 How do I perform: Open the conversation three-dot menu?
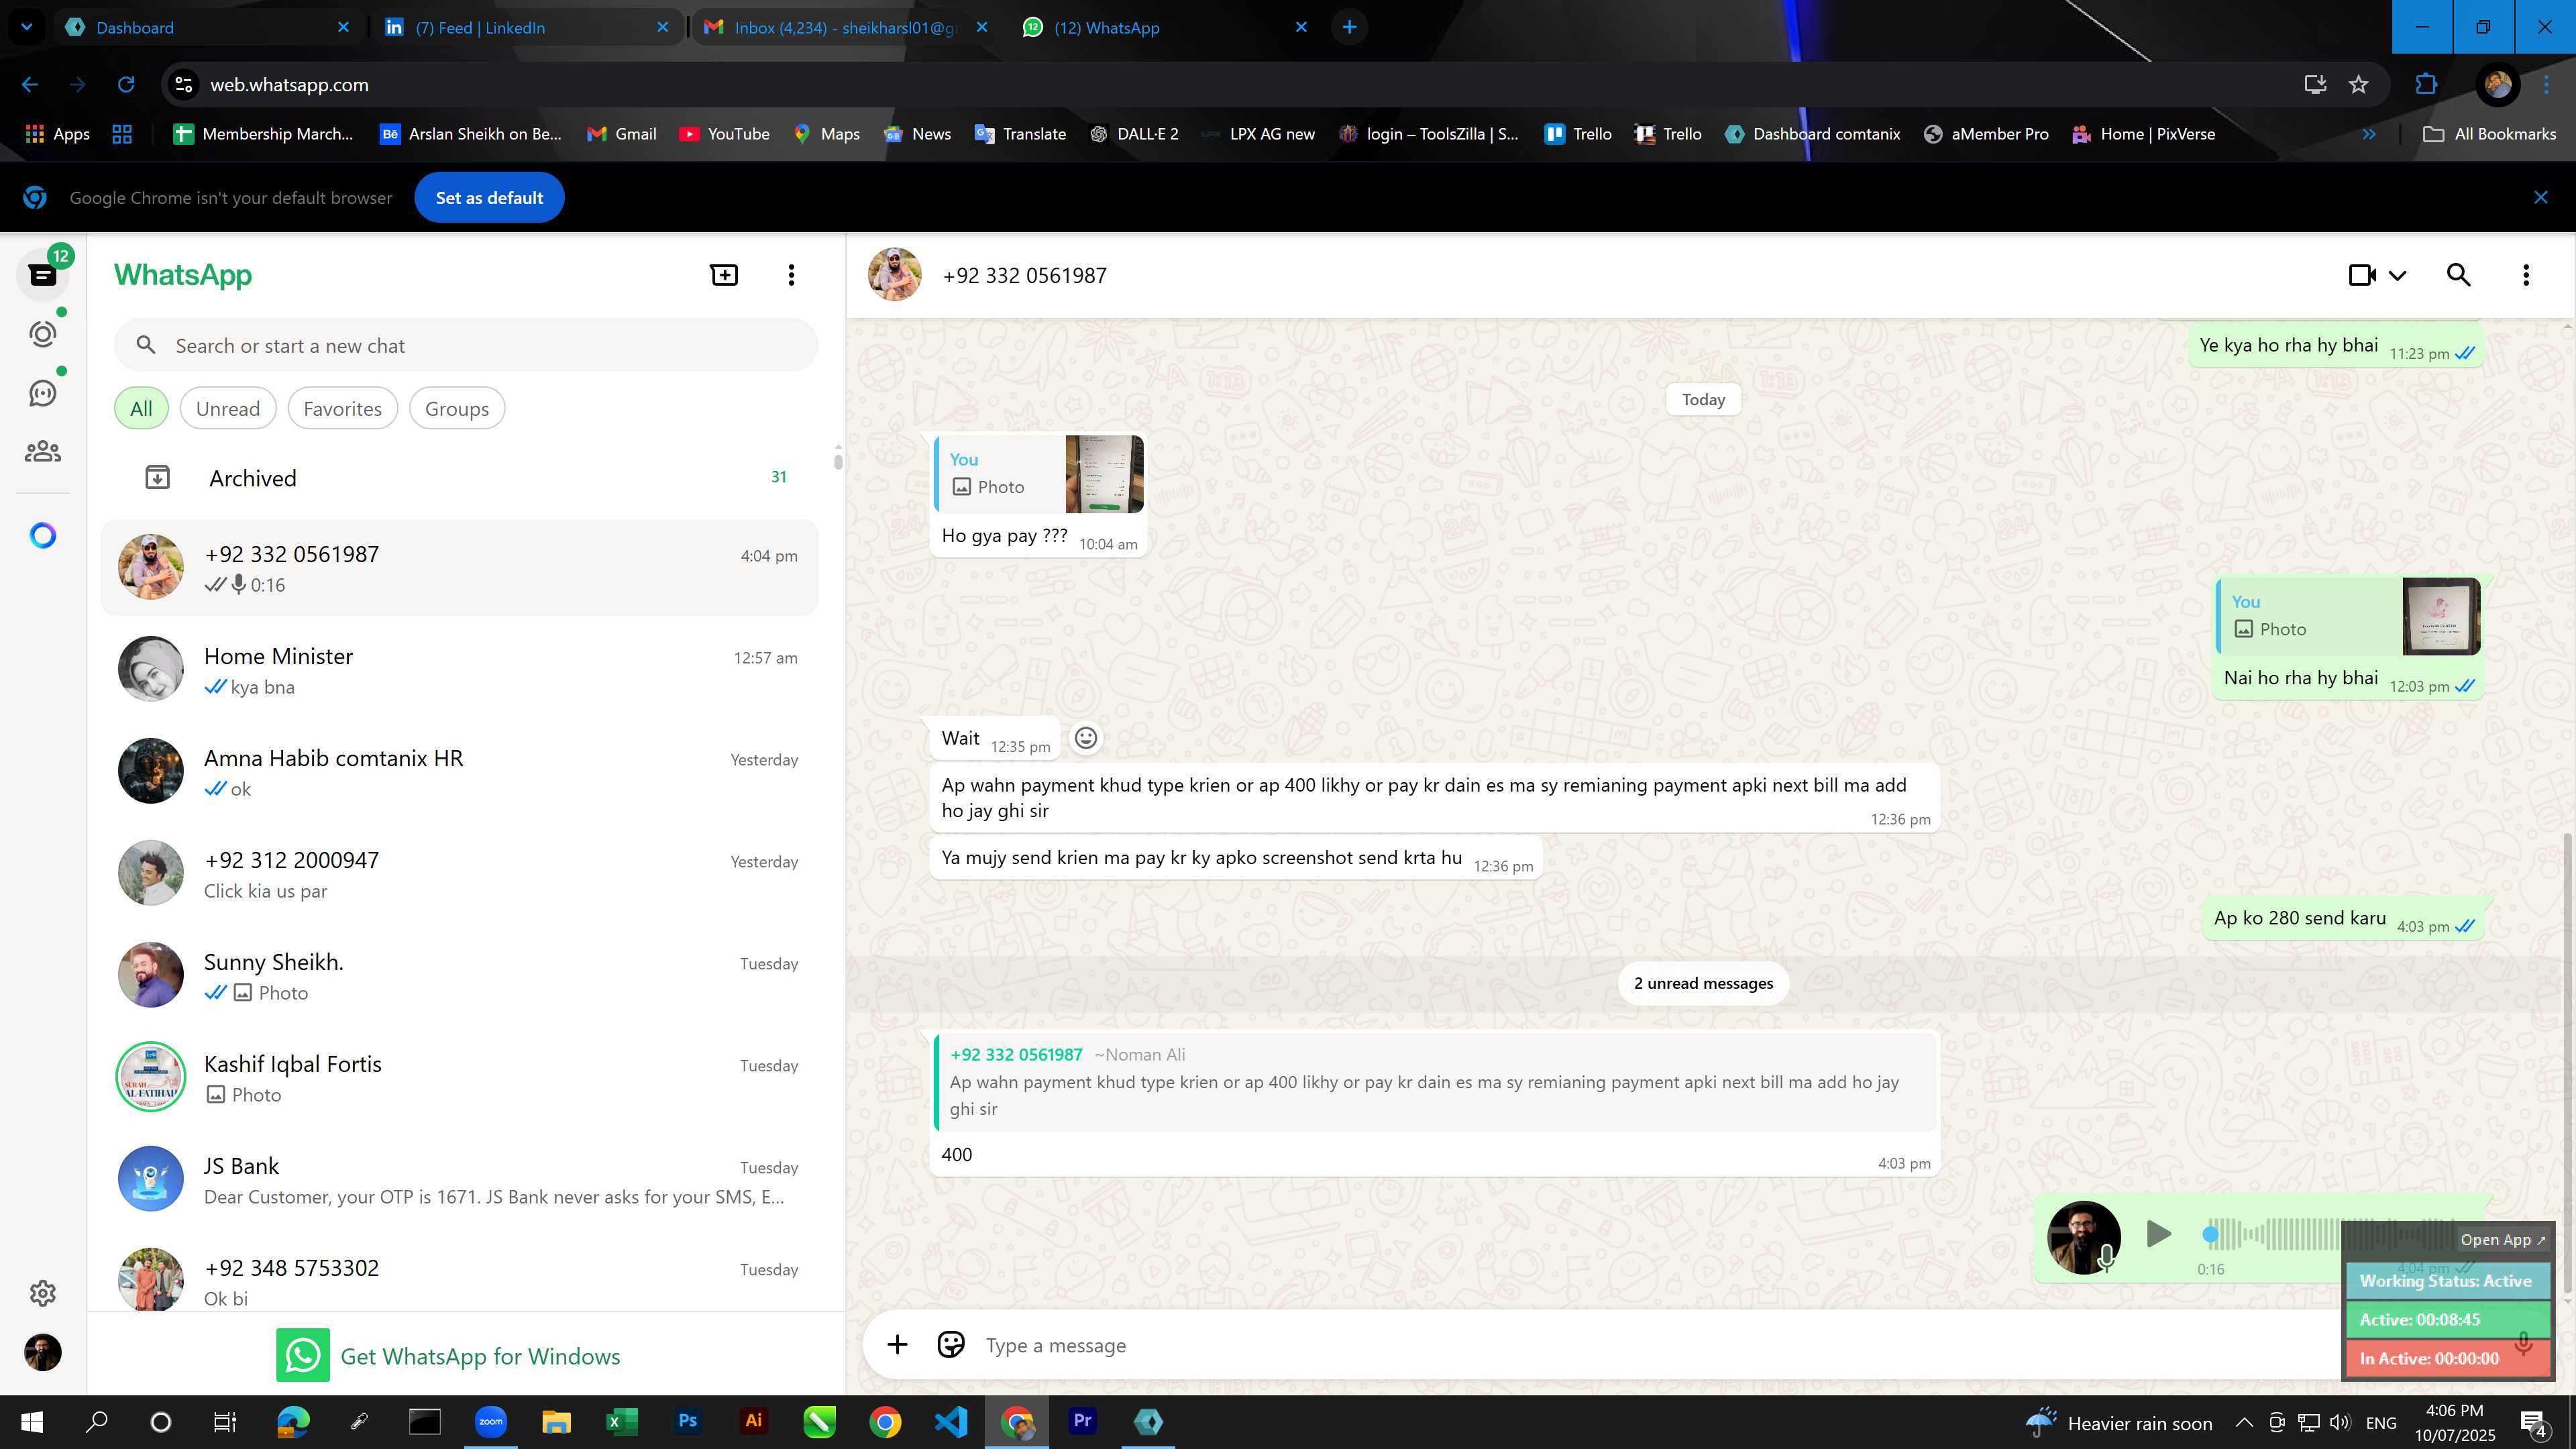coord(2526,275)
